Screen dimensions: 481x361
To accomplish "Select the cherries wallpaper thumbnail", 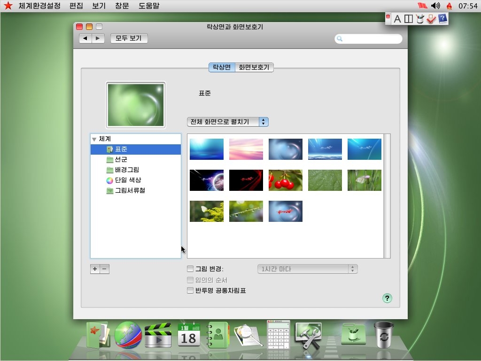I will (285, 180).
